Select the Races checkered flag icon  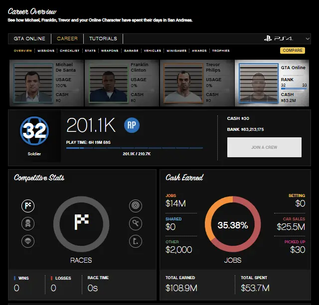point(28,206)
